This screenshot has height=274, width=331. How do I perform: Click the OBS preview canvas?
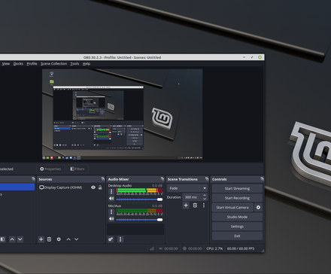click(x=122, y=114)
